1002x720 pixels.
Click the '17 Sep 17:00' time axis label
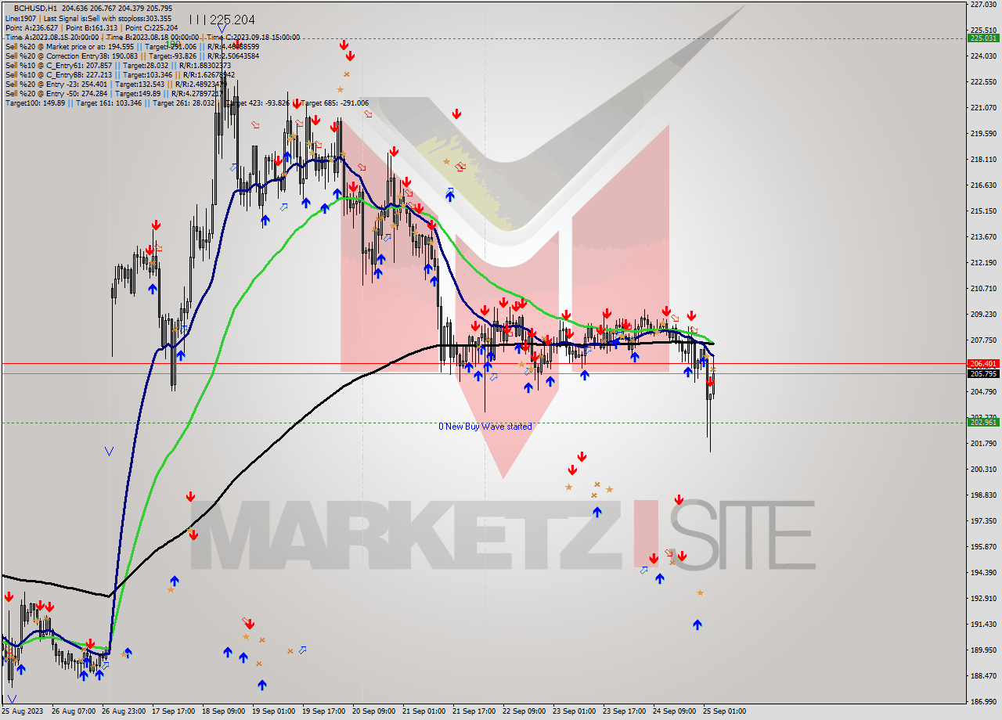(x=173, y=711)
